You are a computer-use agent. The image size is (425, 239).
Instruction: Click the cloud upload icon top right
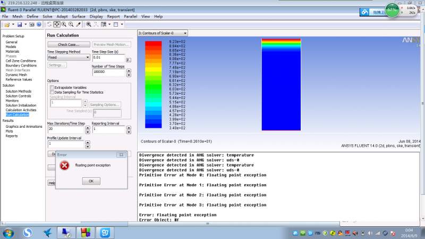coord(365,12)
